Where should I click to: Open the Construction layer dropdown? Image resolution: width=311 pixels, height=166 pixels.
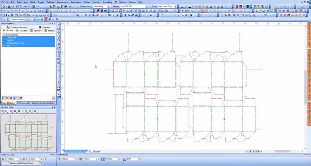[x=25, y=19]
